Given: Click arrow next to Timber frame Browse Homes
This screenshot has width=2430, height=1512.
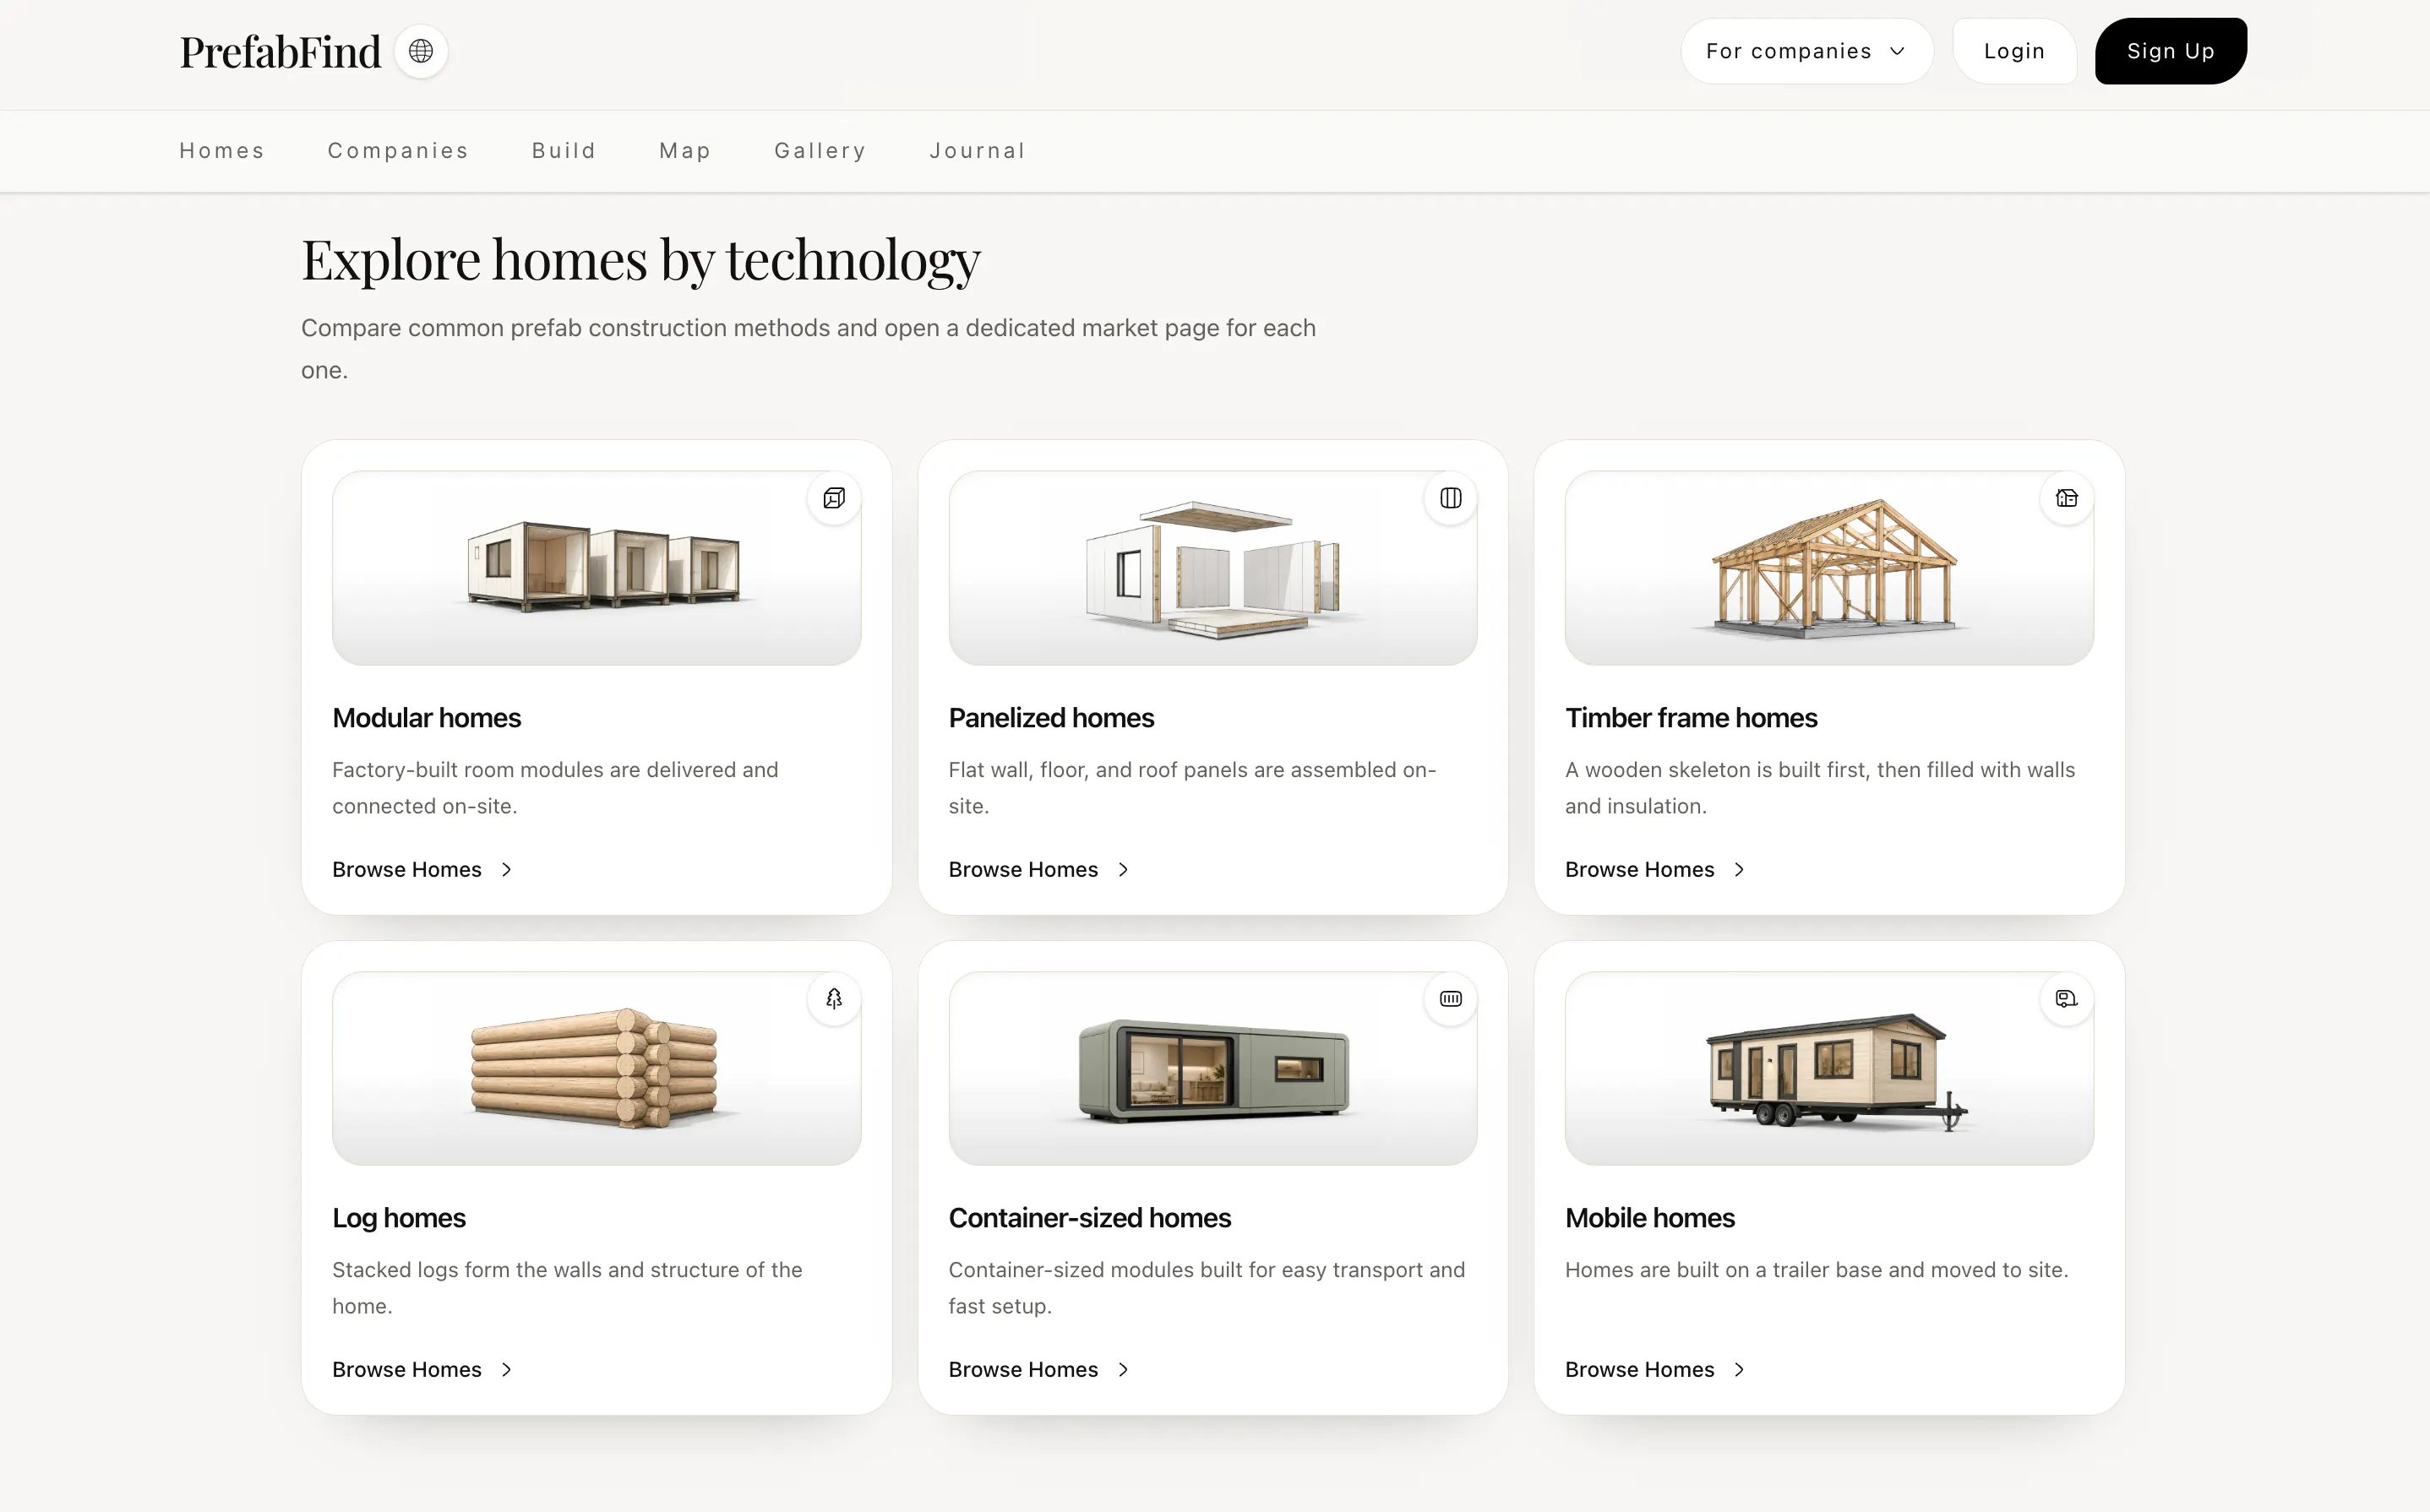Looking at the screenshot, I should 1740,870.
